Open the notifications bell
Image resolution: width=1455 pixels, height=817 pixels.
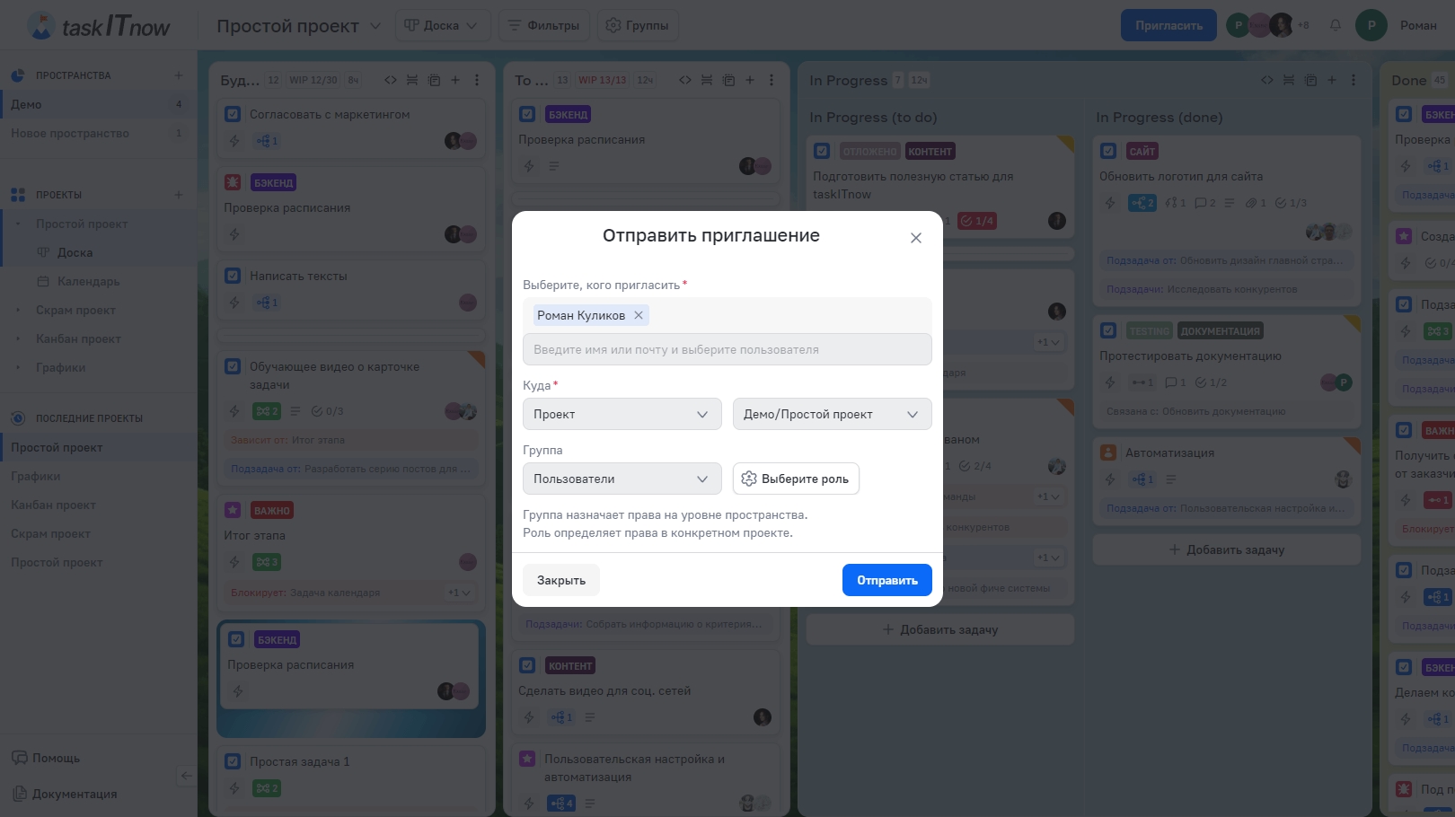(x=1336, y=25)
